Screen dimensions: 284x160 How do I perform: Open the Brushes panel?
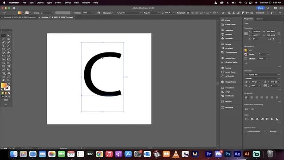point(228,34)
